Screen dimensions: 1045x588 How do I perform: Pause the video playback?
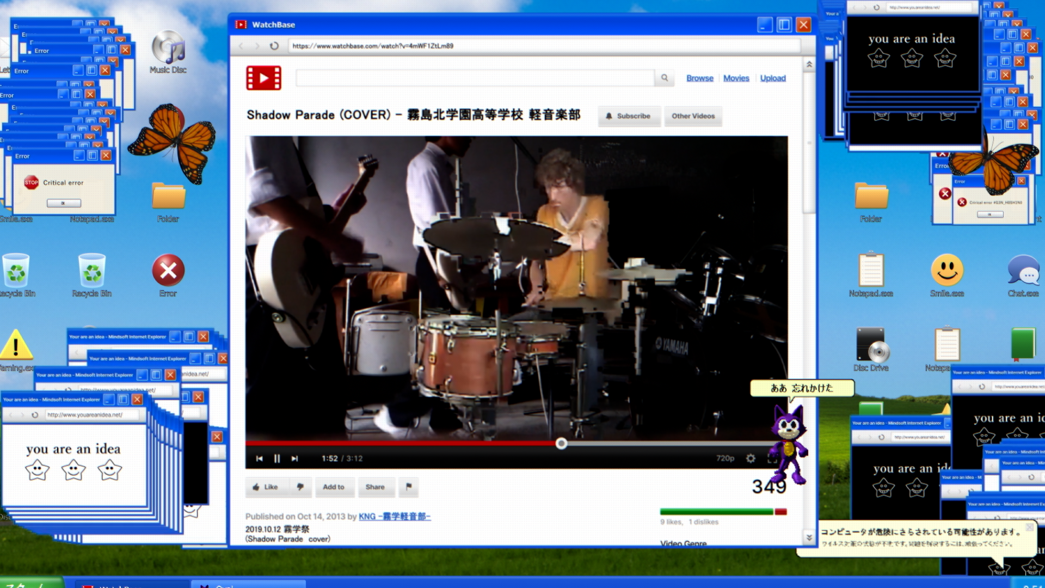277,458
